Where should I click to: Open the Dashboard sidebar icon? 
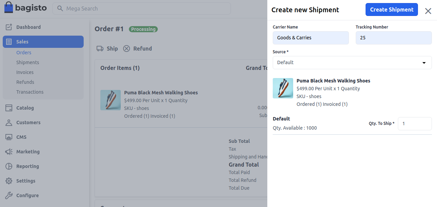coord(9,27)
